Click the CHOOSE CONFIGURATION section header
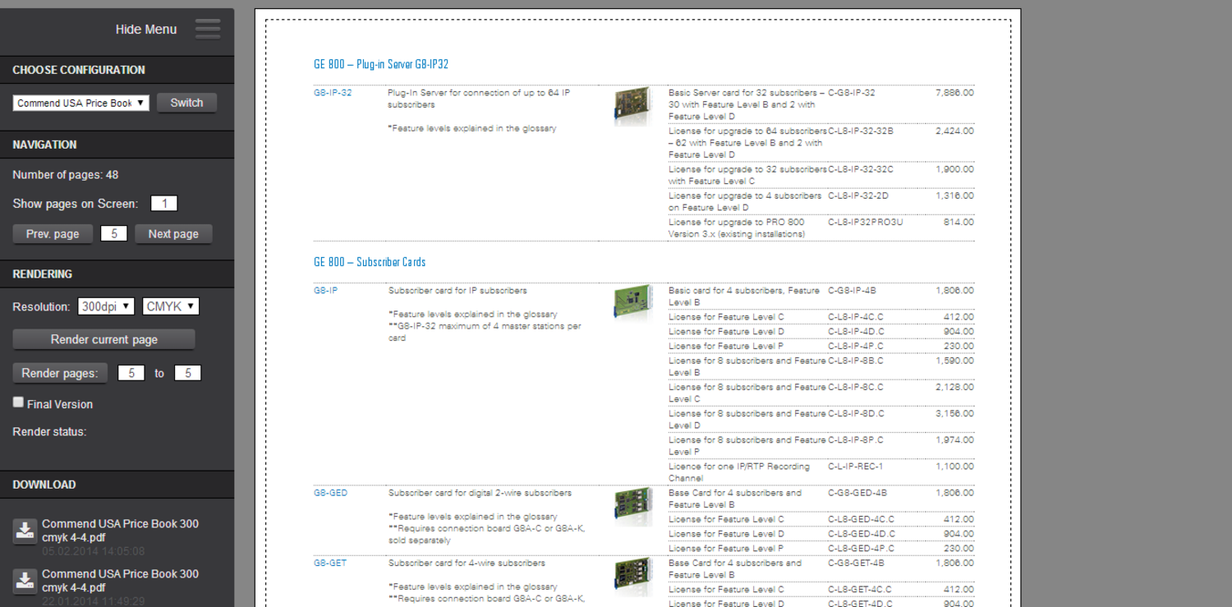The width and height of the screenshot is (1232, 607). [79, 71]
